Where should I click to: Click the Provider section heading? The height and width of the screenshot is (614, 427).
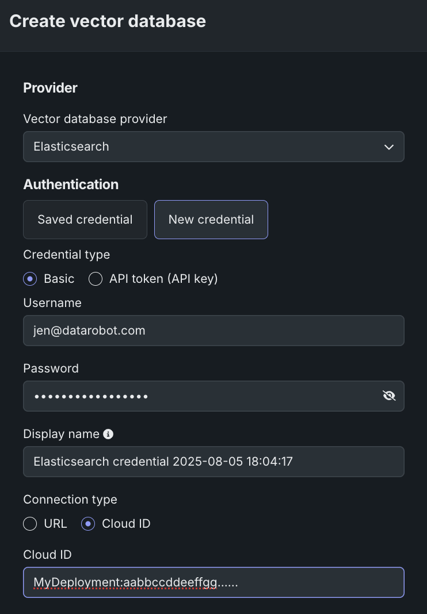(50, 88)
